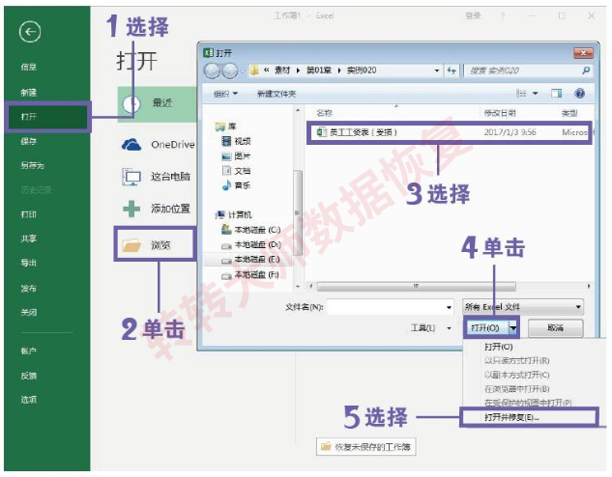Click the navigation pane vertical scrollbar
Viewport: 612px width, 477px height.
click(298, 212)
